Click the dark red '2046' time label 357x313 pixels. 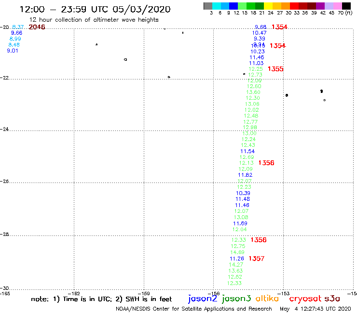[37, 27]
